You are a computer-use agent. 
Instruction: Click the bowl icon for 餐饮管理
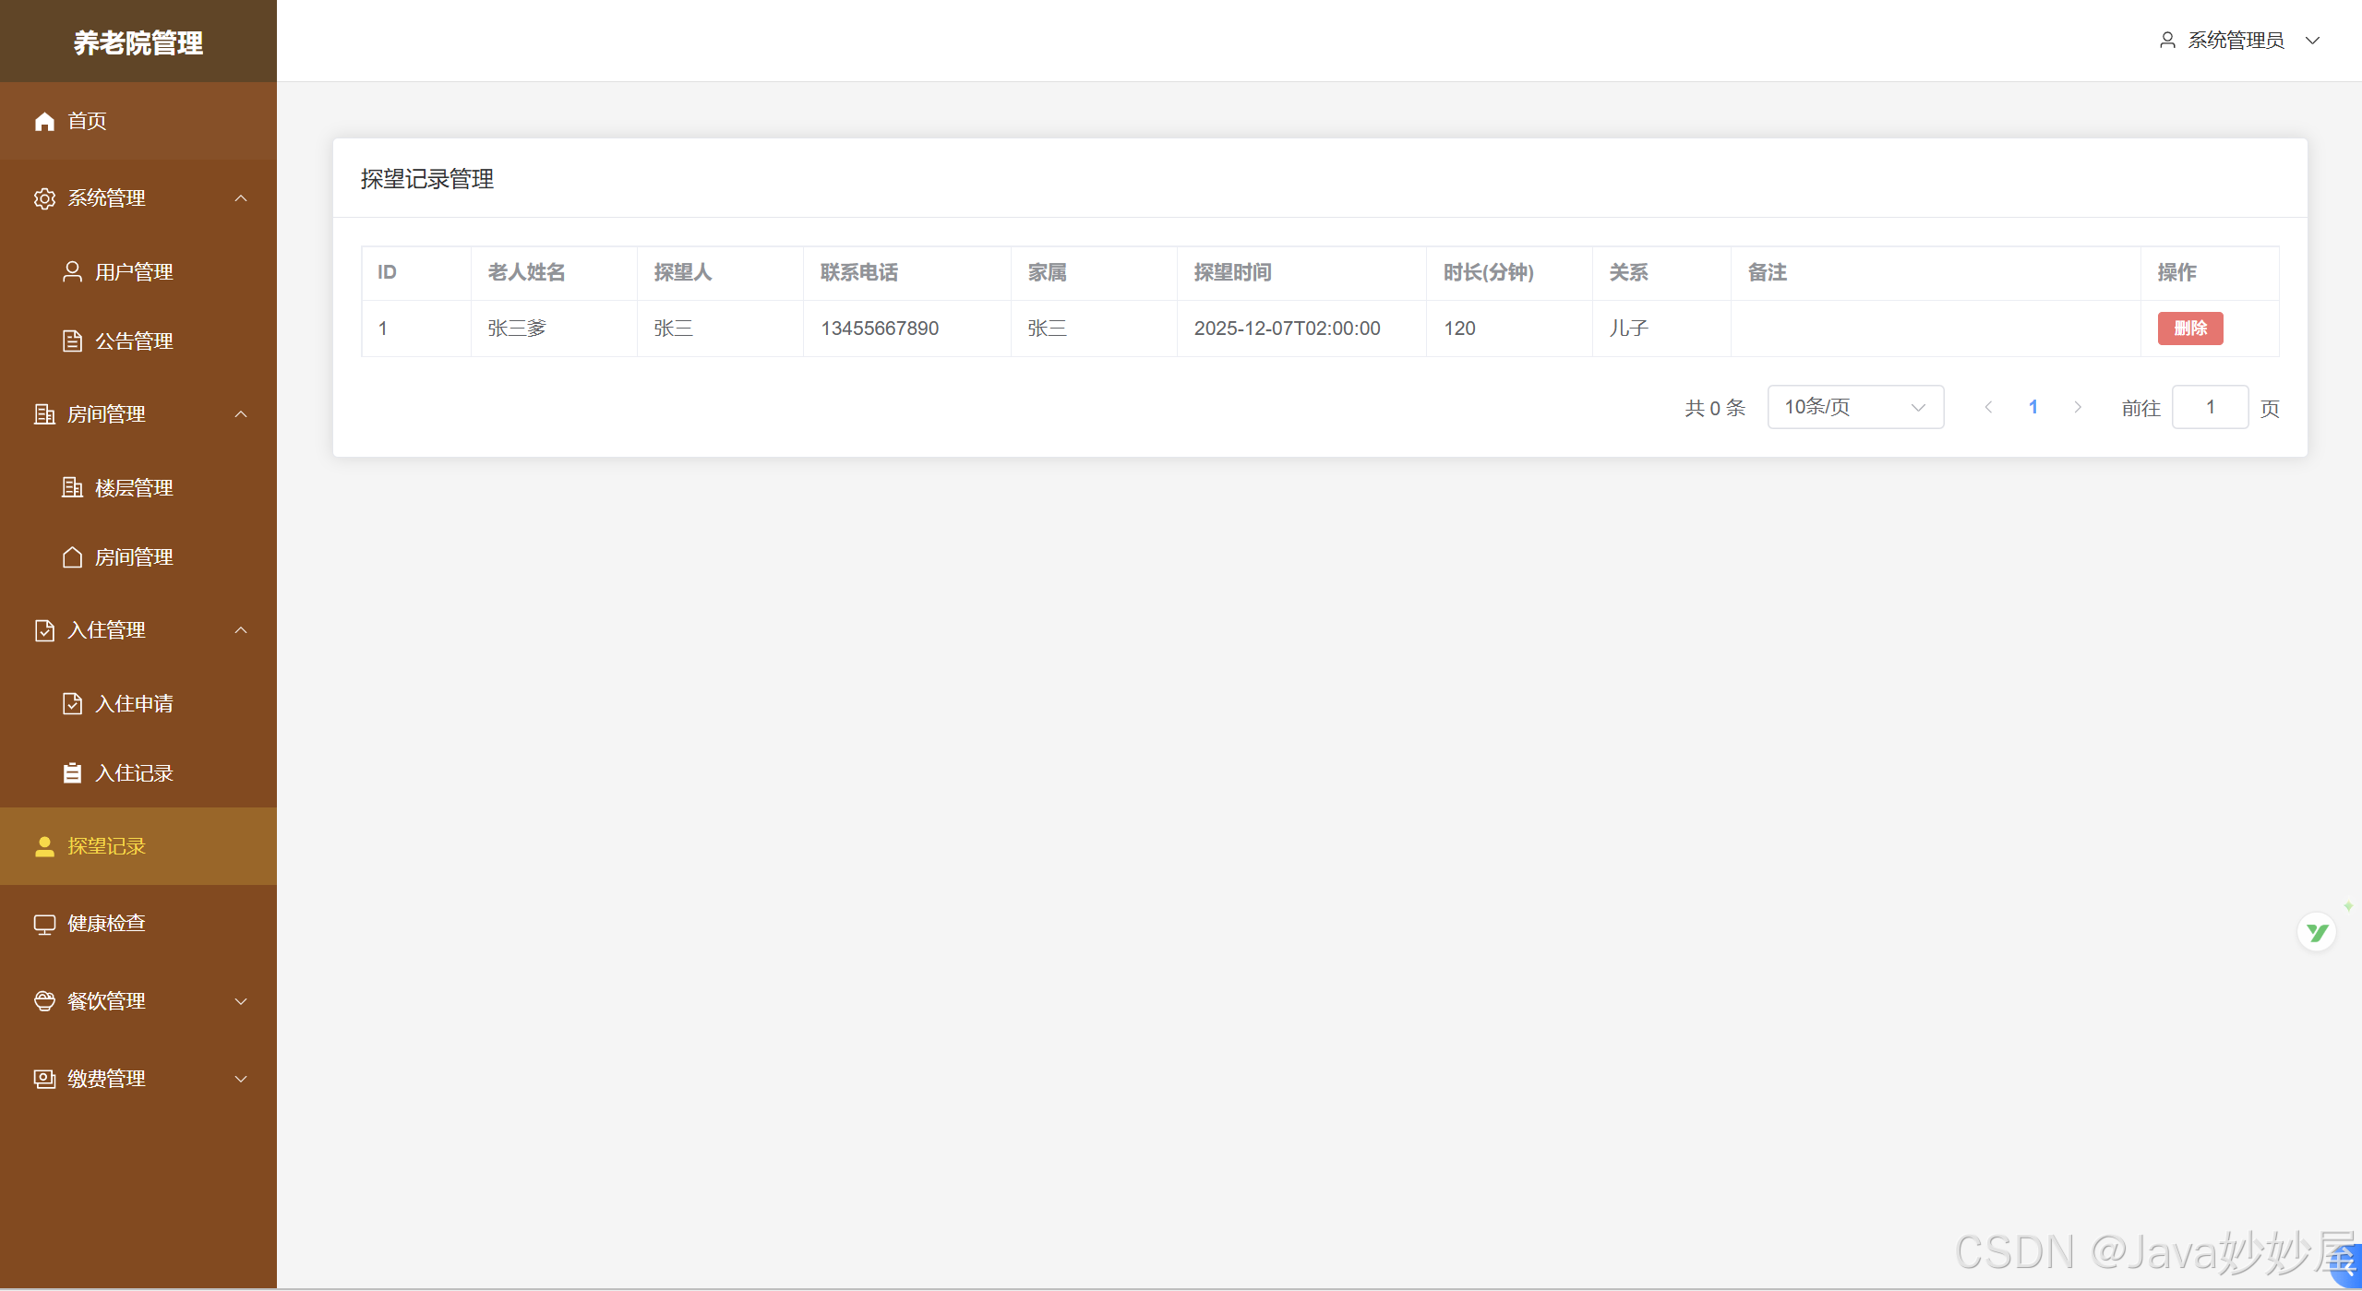pos(44,1001)
